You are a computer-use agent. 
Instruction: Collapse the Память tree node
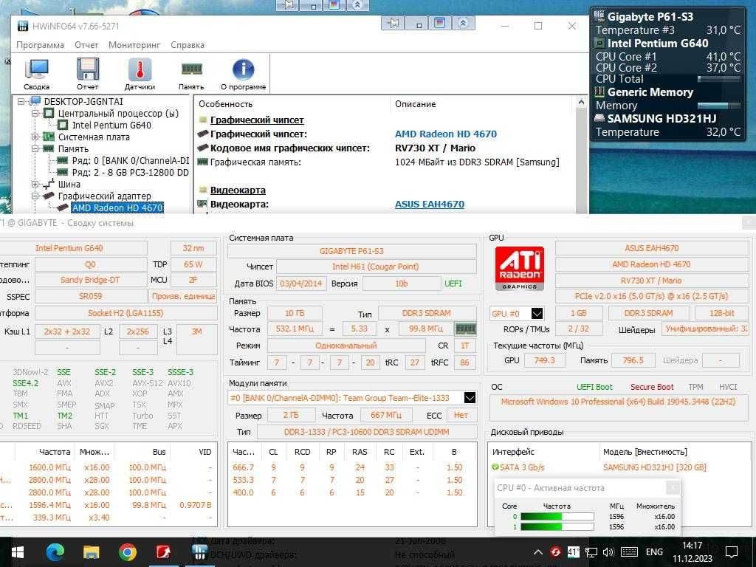(x=35, y=148)
